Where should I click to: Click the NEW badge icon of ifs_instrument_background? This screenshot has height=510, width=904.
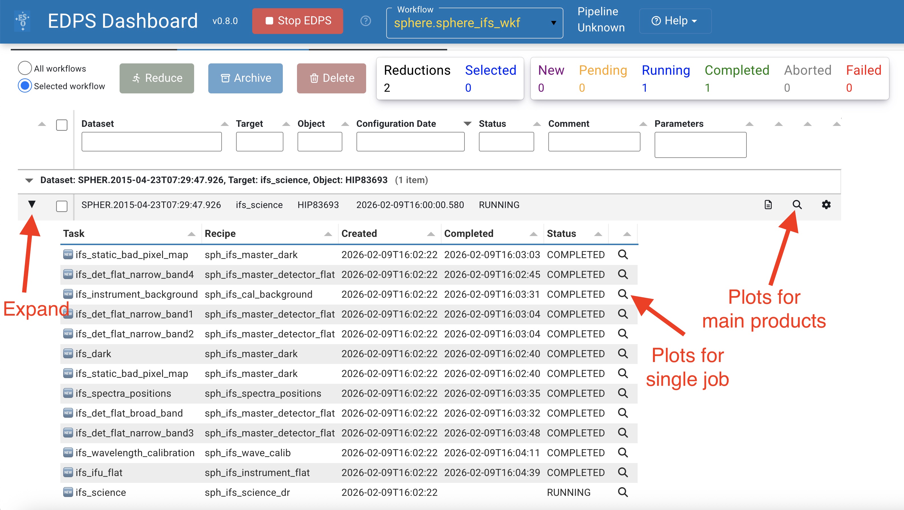[68, 294]
